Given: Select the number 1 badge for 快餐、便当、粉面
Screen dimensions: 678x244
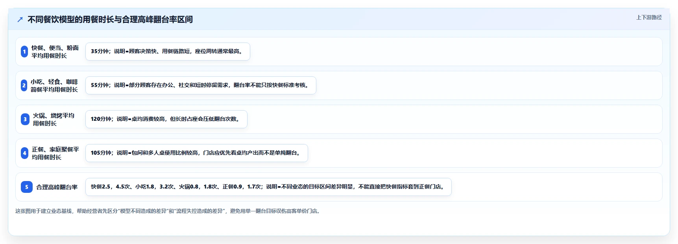Looking at the screenshot, I should [24, 52].
